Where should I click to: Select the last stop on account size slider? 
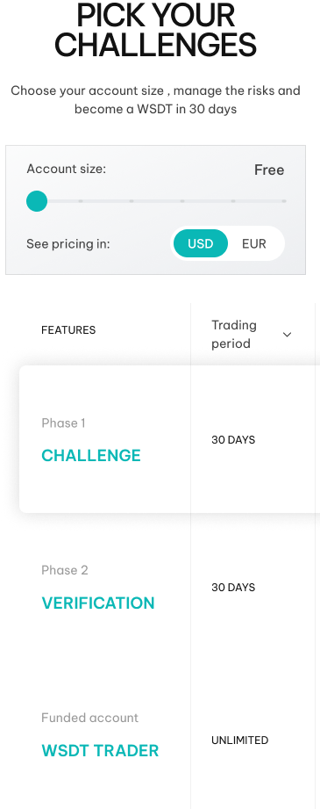pos(284,201)
